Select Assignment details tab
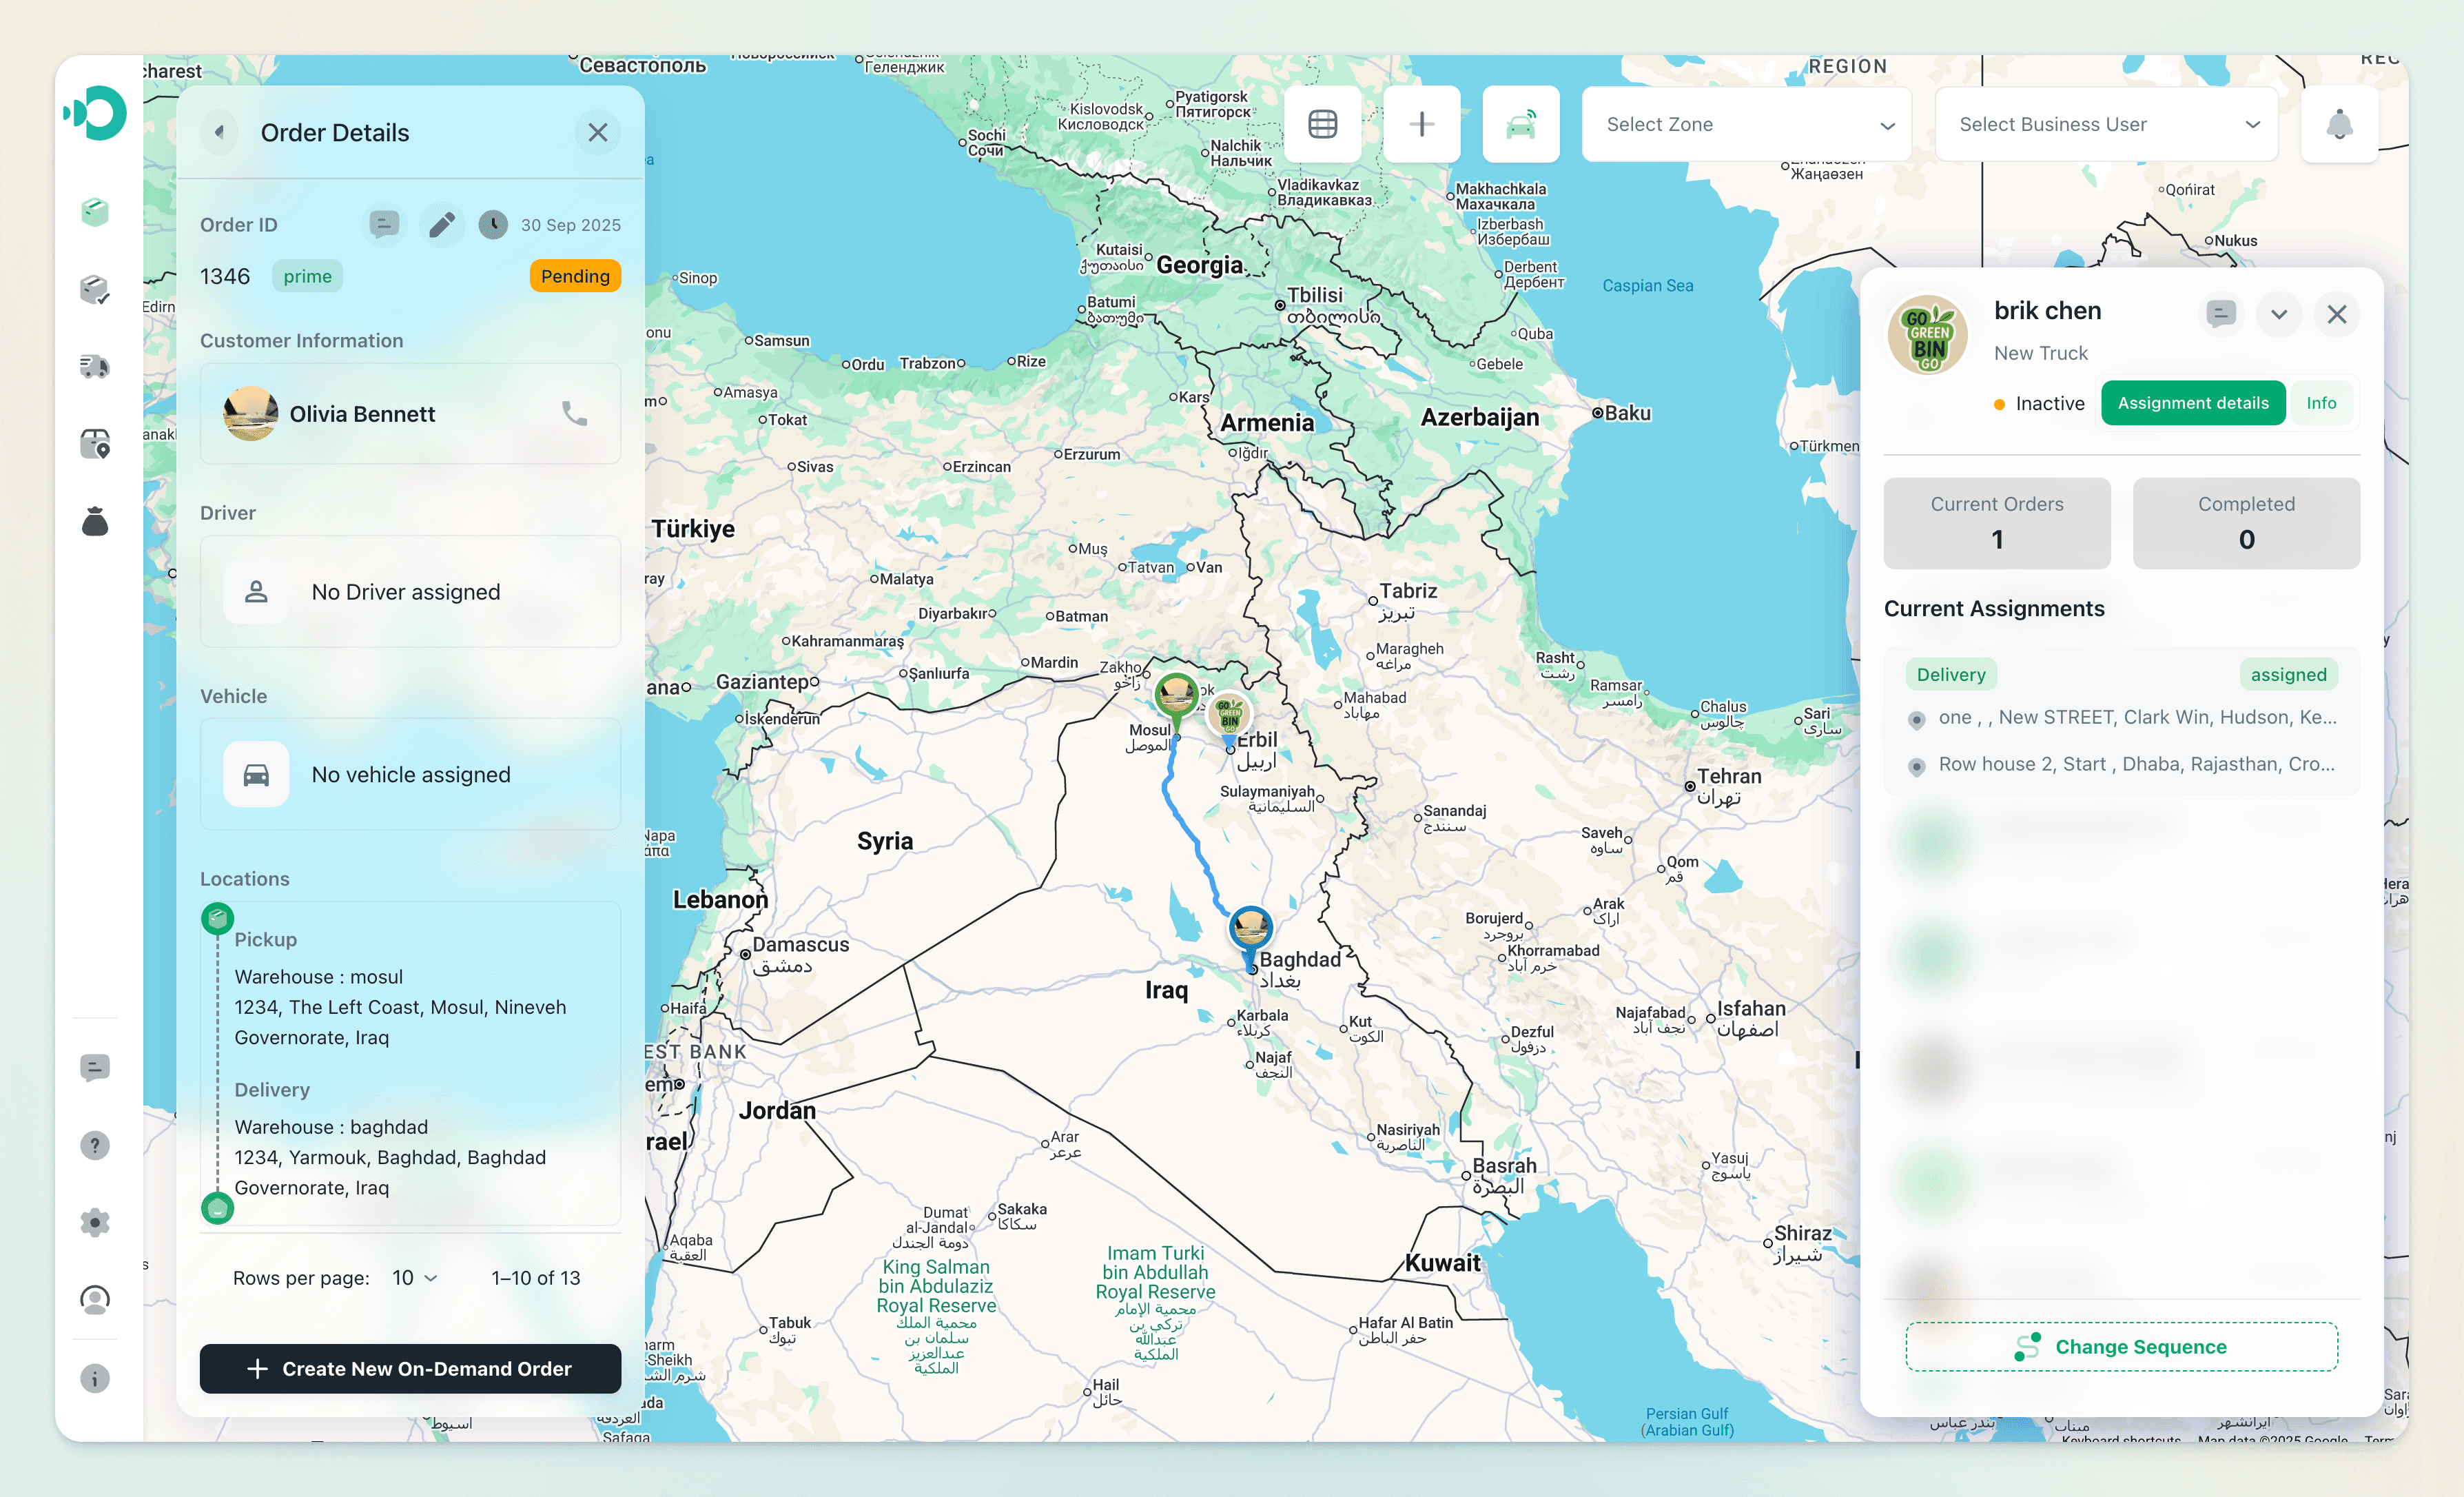The height and width of the screenshot is (1497, 2464). click(2192, 403)
